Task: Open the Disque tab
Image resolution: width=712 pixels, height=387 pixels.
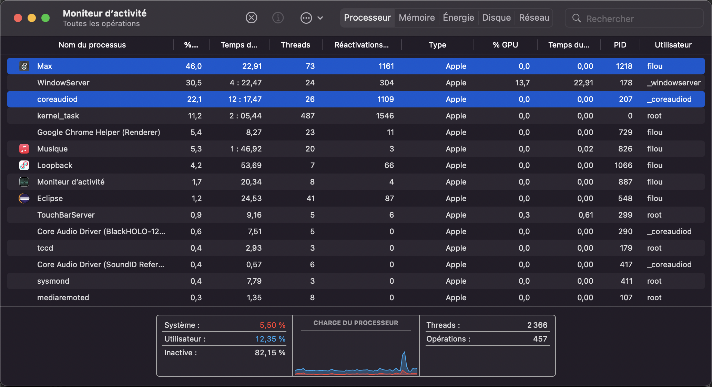Action: pyautogui.click(x=496, y=18)
